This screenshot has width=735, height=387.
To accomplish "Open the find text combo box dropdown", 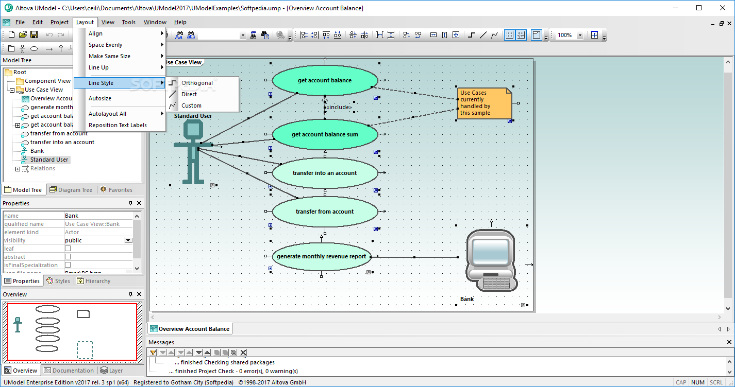I will pyautogui.click(x=243, y=35).
